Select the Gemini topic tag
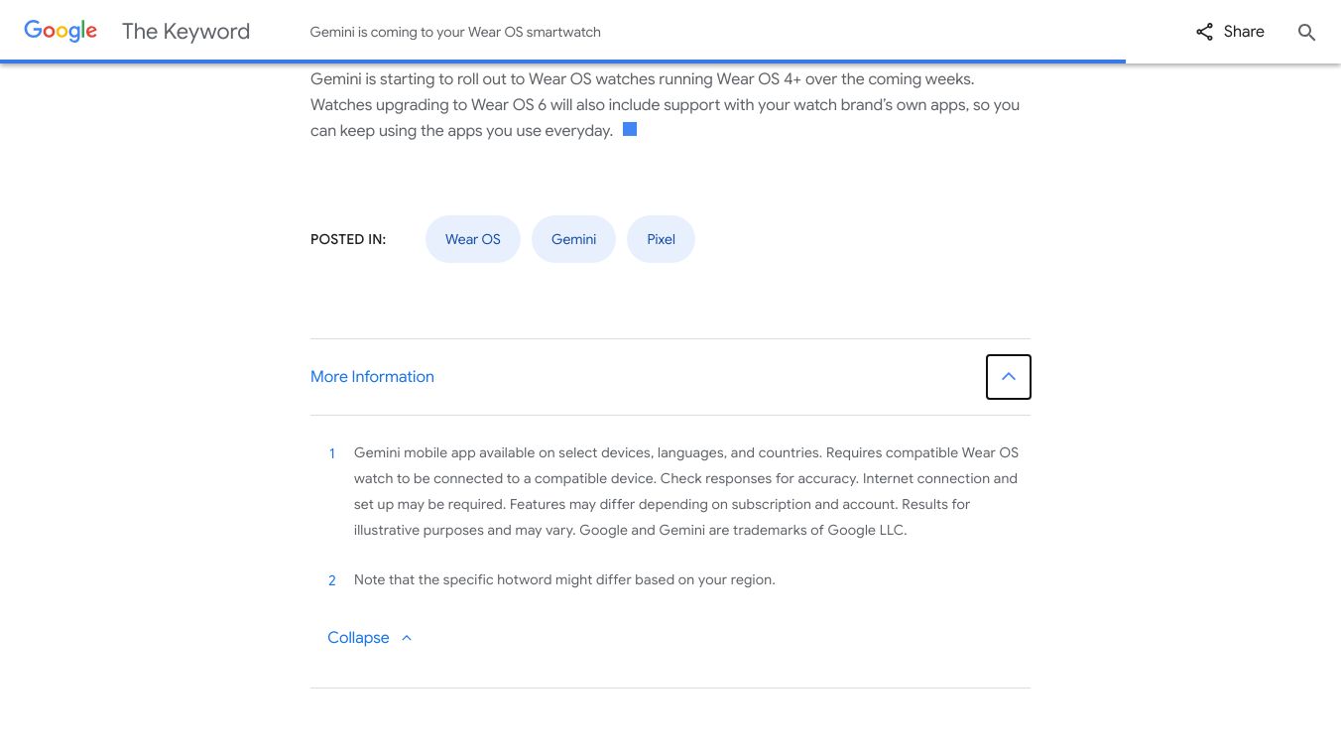1341x754 pixels. click(x=573, y=239)
